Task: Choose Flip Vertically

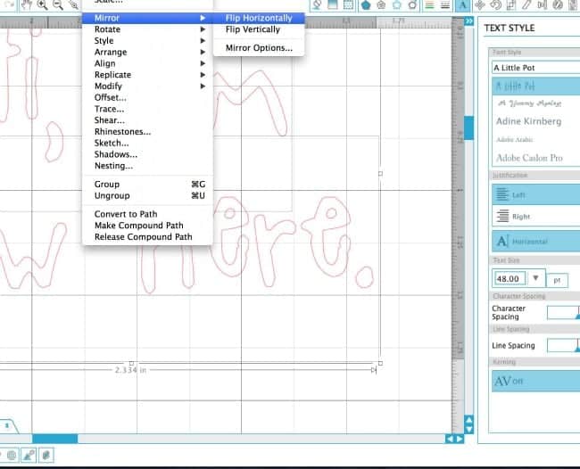Action: [x=259, y=29]
